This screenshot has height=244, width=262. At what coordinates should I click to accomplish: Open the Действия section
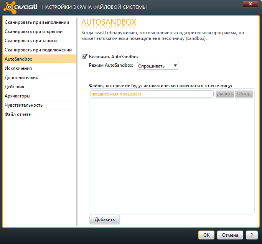tap(40, 87)
